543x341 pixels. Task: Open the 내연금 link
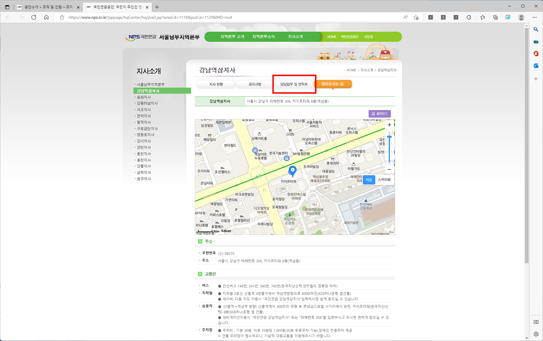pos(368,37)
